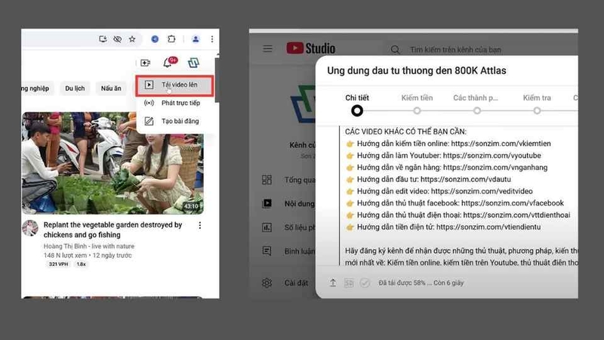604x340 pixels.
Task: Click the sonzim.com/vkiemtien line in description
Action: pos(448,144)
